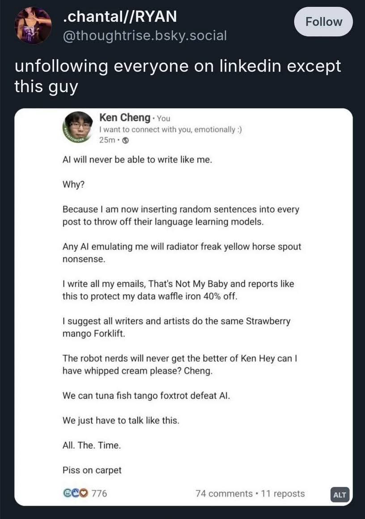365x519 pixels.
Task: Click the .chantal//RYAN display name
Action: (x=120, y=17)
